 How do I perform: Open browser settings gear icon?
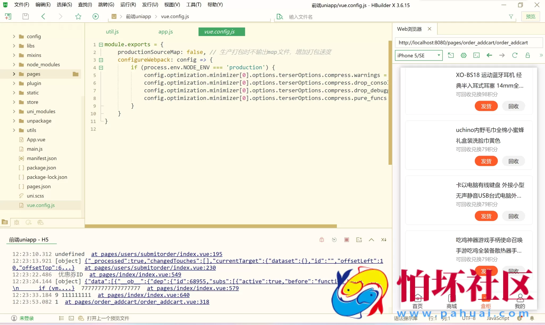(x=464, y=55)
